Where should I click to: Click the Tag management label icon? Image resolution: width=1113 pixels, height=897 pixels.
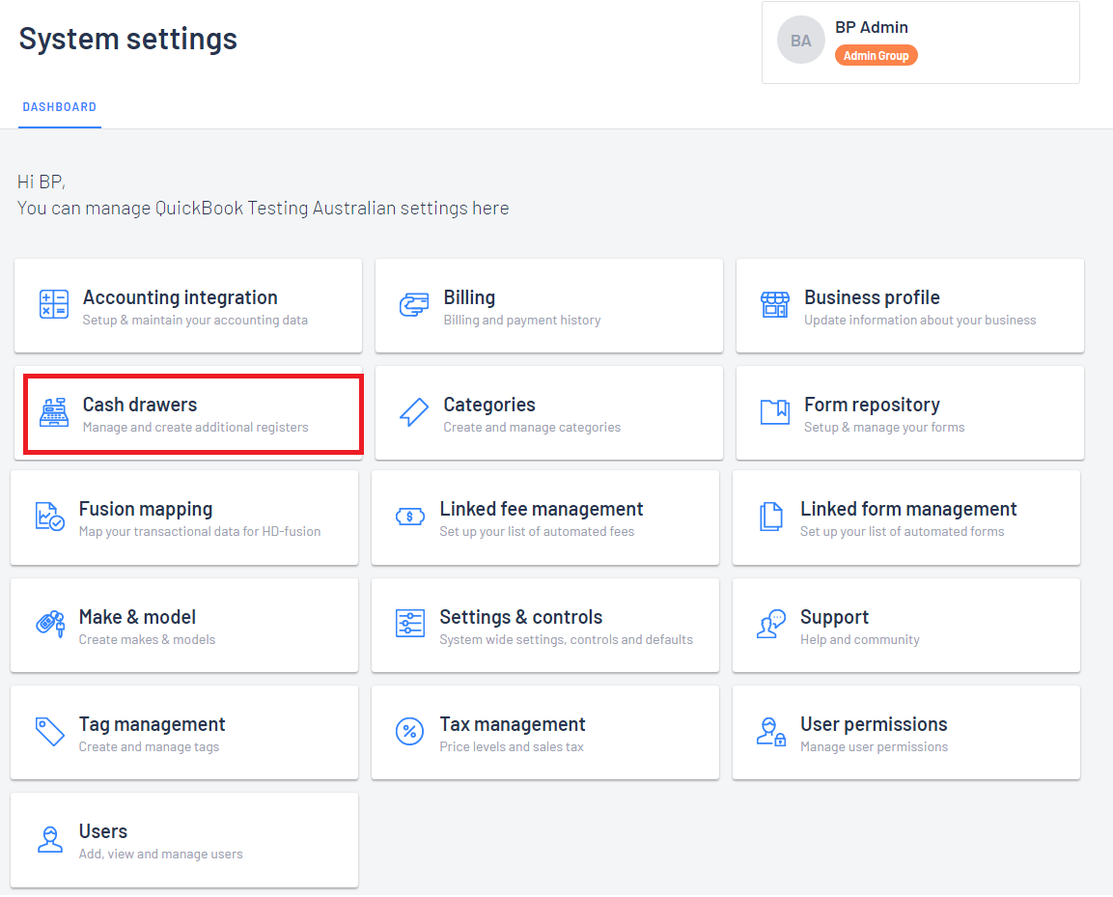(x=49, y=732)
